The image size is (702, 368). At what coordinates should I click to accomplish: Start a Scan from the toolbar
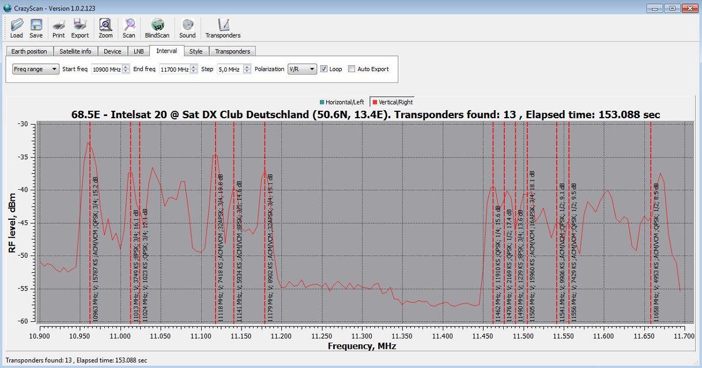[x=129, y=28]
